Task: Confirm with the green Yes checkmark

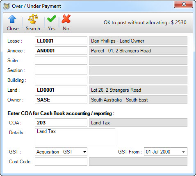Action: pos(52,19)
